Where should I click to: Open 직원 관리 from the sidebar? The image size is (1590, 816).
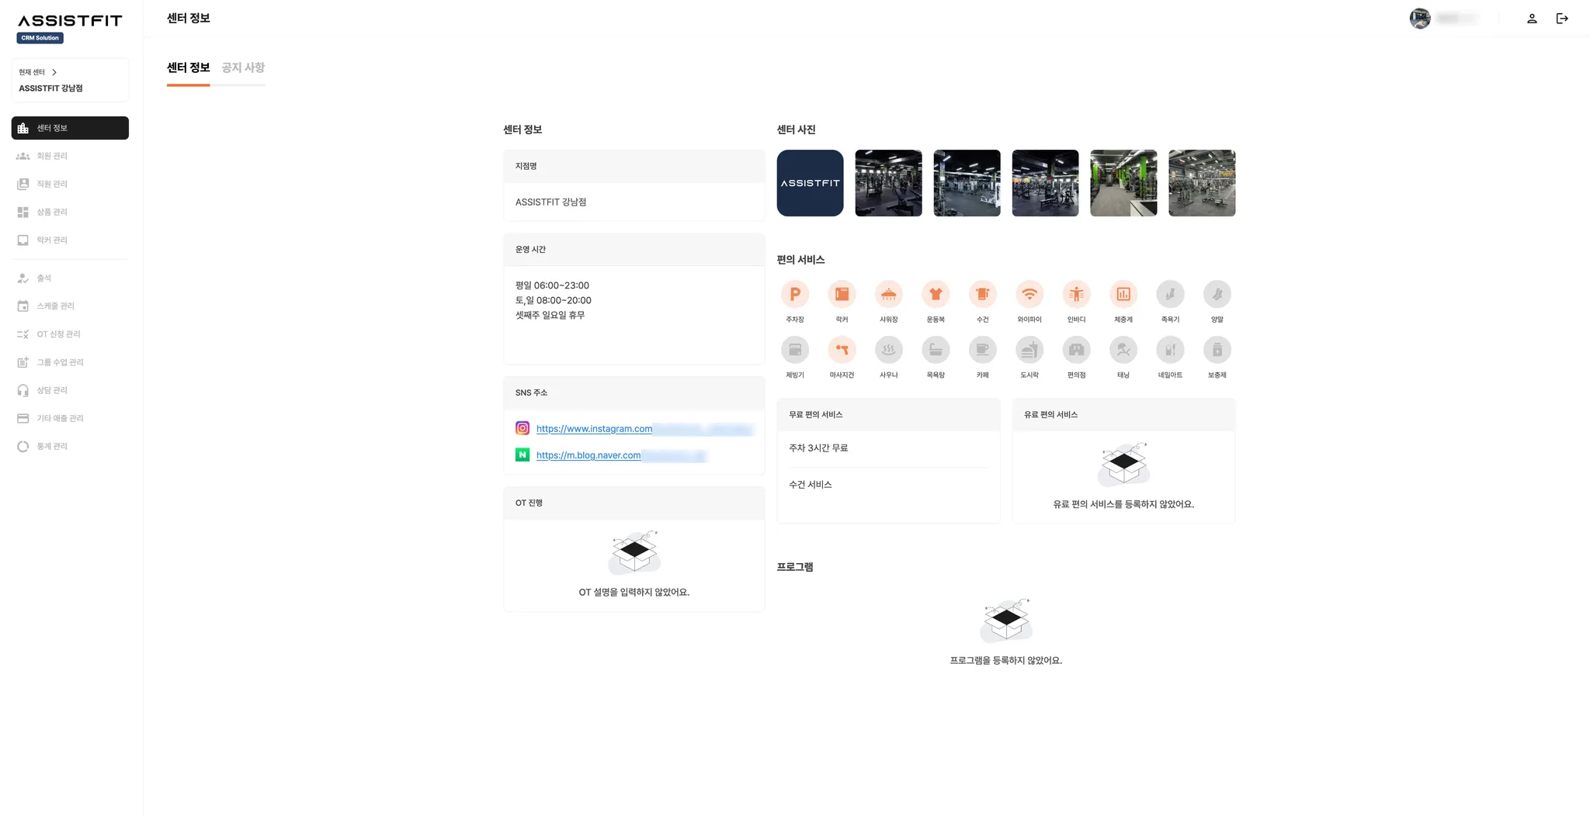click(70, 184)
